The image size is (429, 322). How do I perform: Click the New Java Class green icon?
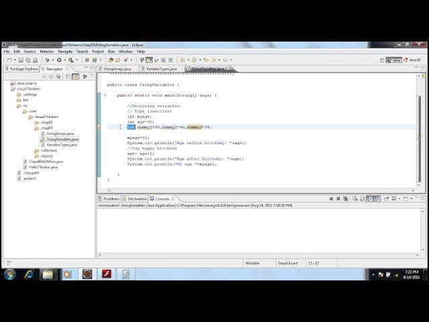coord(95,60)
